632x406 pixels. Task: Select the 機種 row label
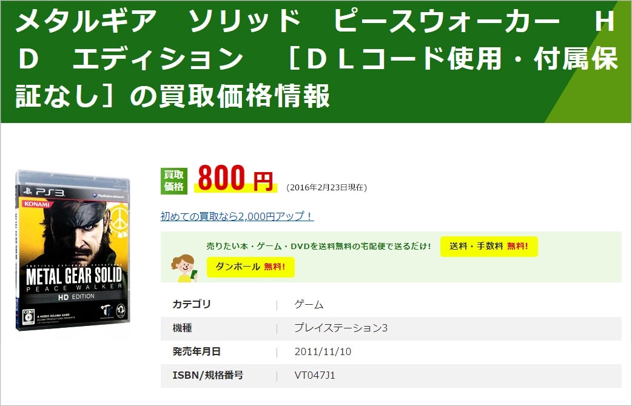(182, 328)
